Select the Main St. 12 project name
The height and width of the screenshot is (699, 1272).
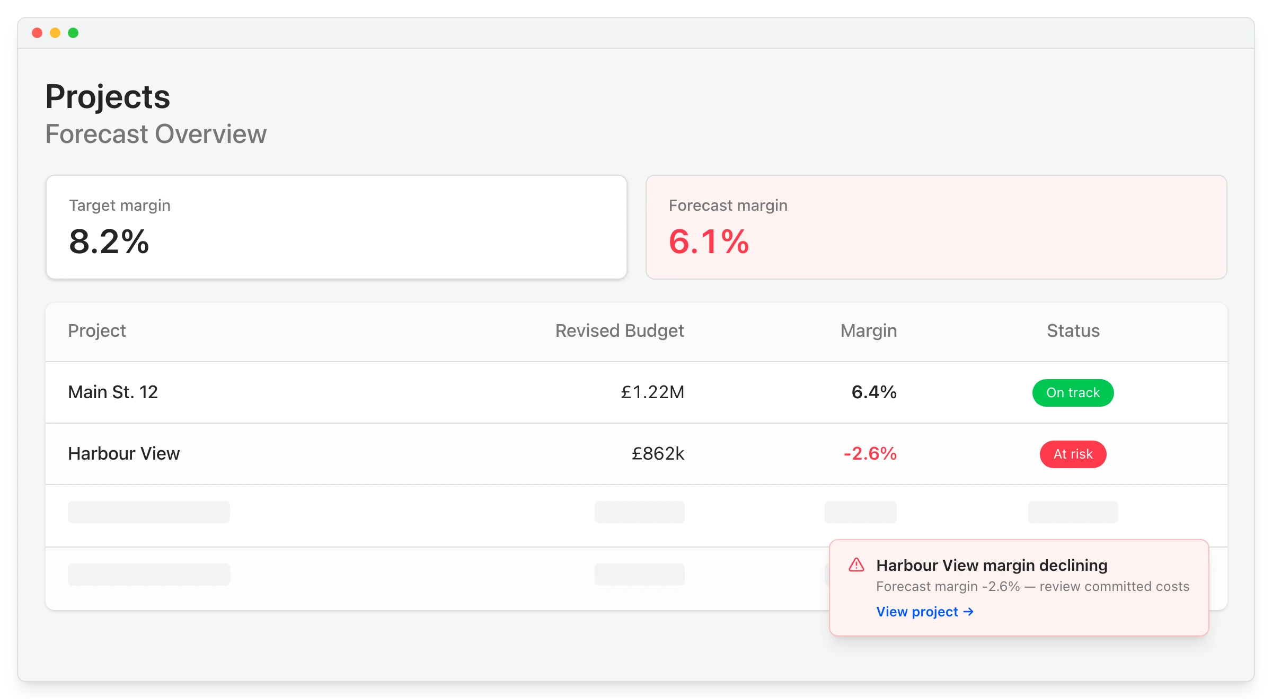(113, 392)
